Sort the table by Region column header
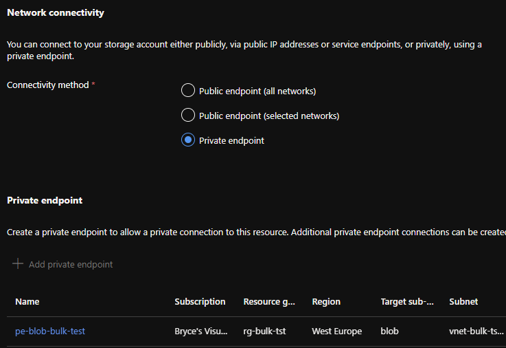 326,301
